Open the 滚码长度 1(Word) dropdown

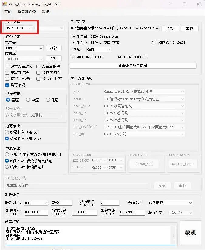(180, 213)
